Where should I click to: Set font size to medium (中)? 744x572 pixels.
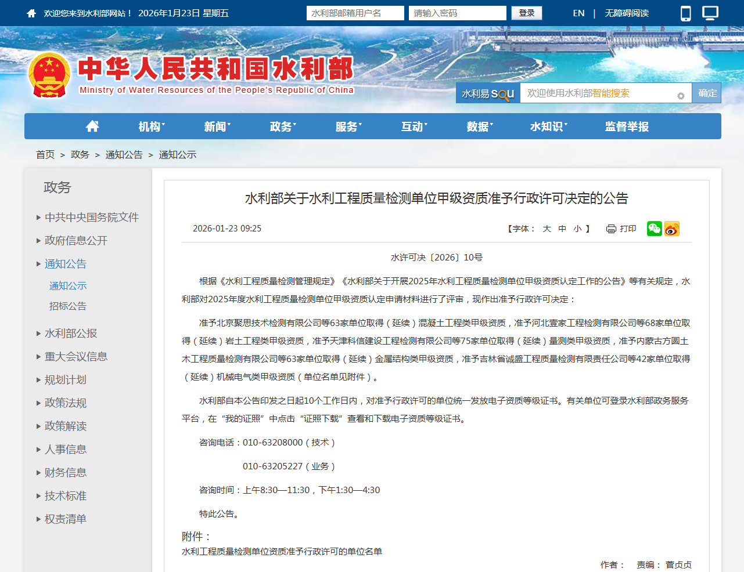click(562, 229)
